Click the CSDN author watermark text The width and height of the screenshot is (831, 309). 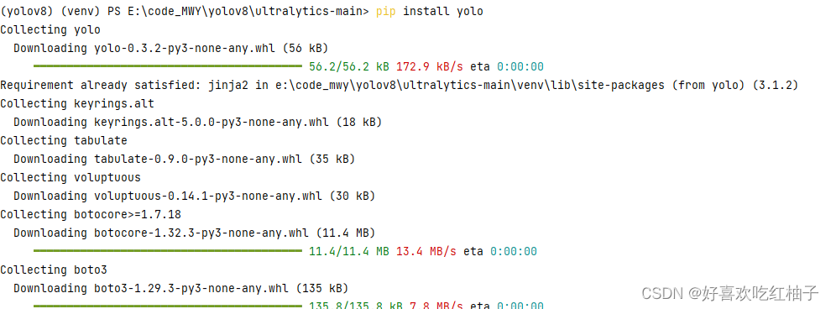tap(731, 292)
